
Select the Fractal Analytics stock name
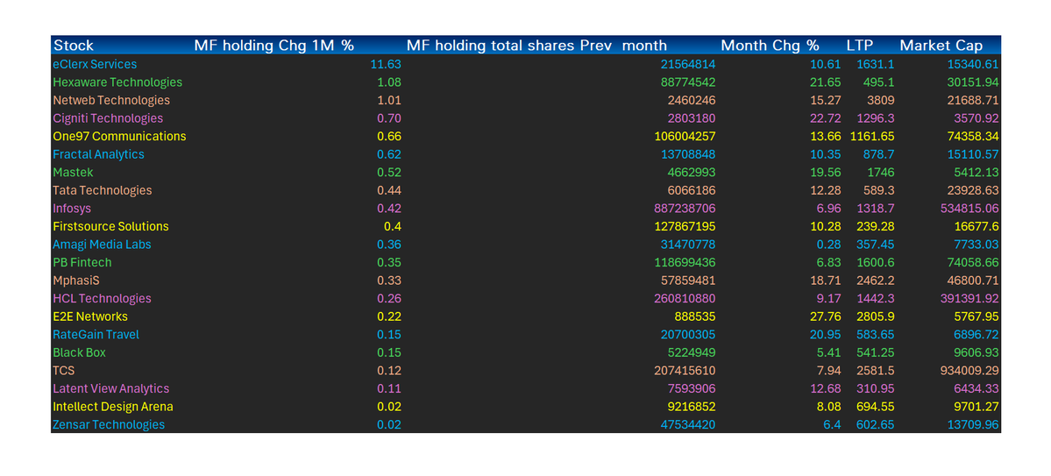click(x=98, y=154)
